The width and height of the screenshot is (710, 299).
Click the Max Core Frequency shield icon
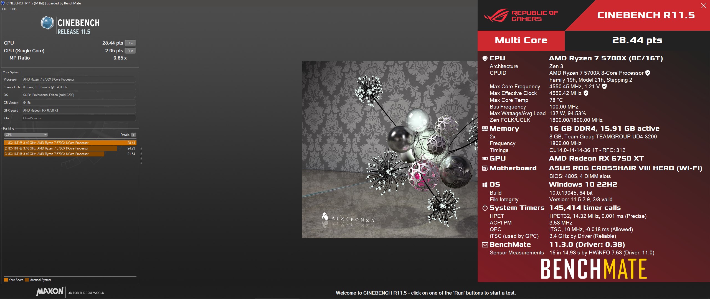click(604, 86)
